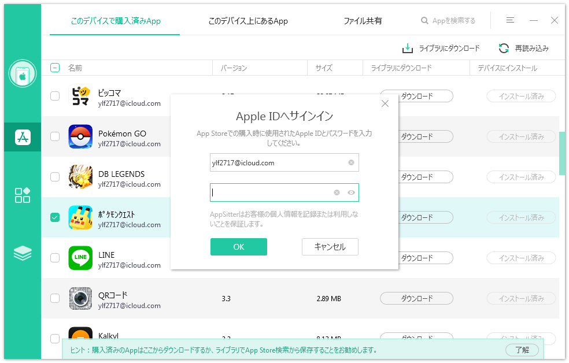The image size is (569, 363).
Task: Select the App Store sidebar icon
Action: 23,137
